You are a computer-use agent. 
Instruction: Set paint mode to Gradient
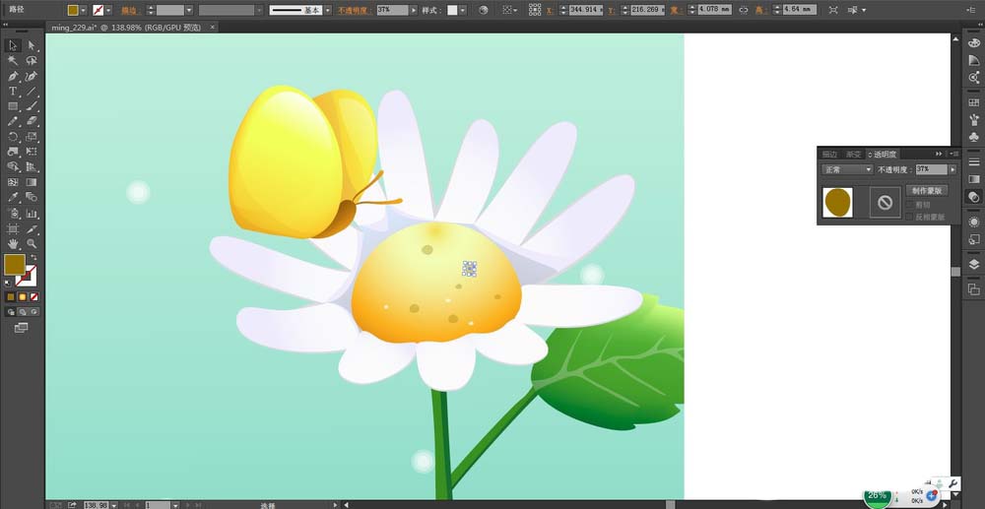23,297
